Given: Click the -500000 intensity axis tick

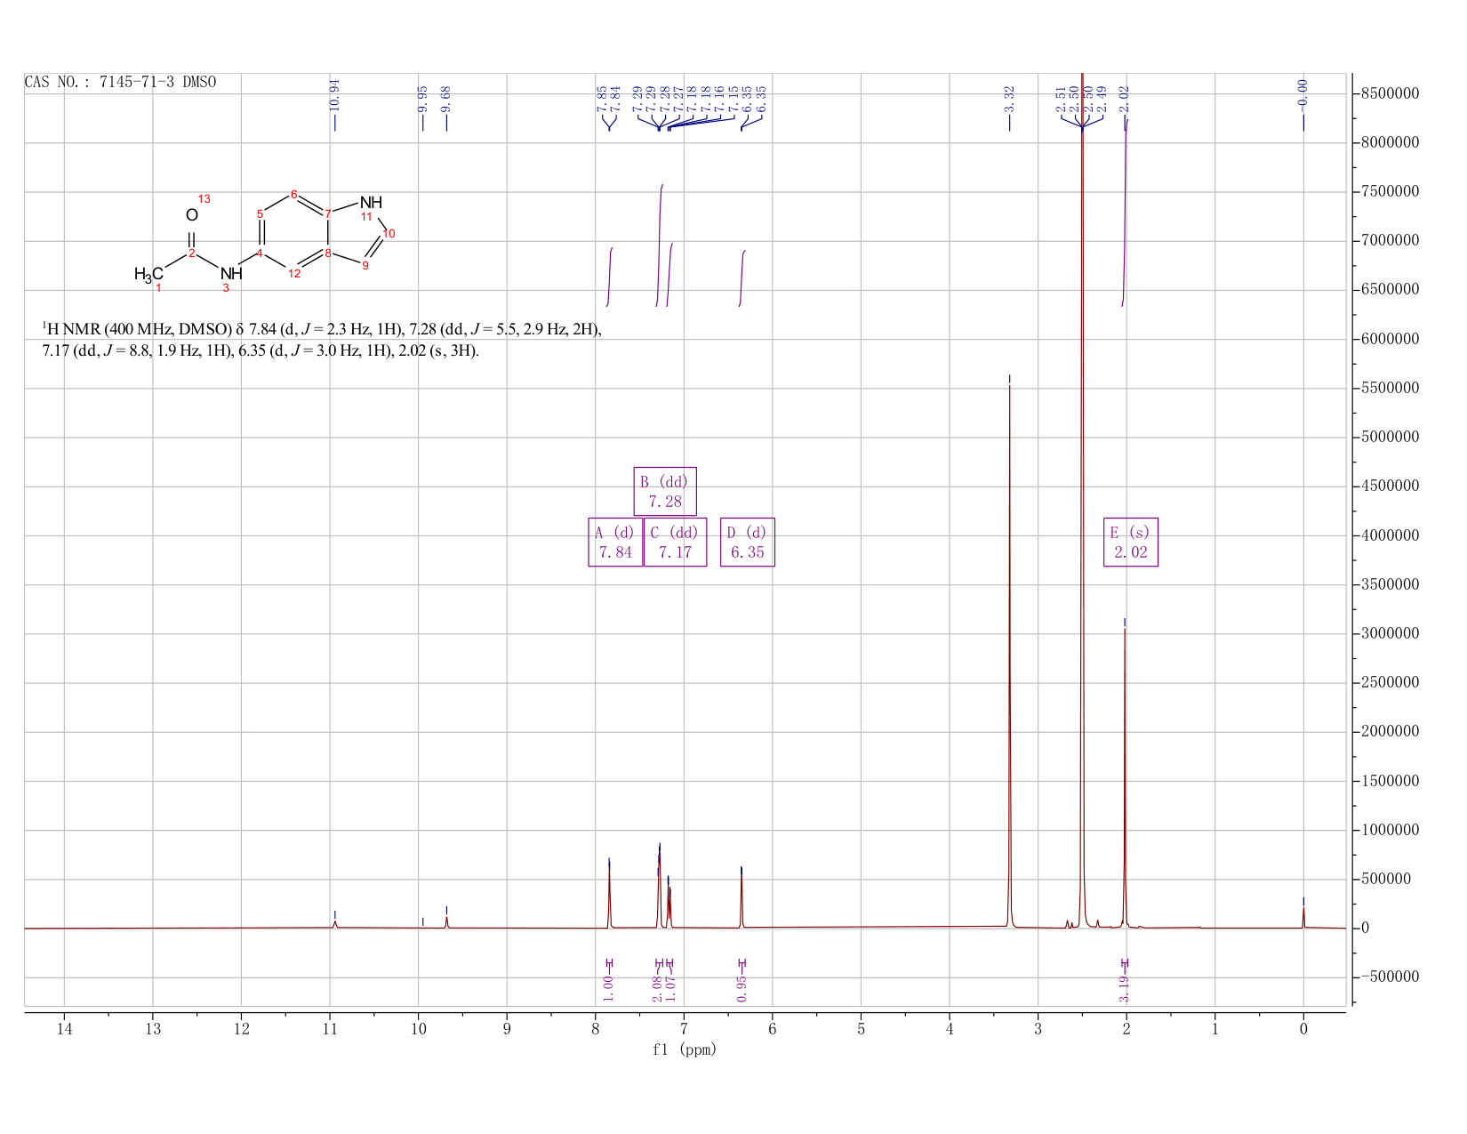Looking at the screenshot, I should pos(1390,977).
